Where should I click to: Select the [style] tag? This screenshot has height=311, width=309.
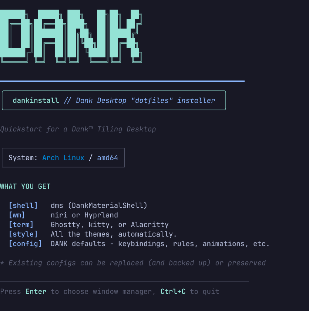point(23,234)
